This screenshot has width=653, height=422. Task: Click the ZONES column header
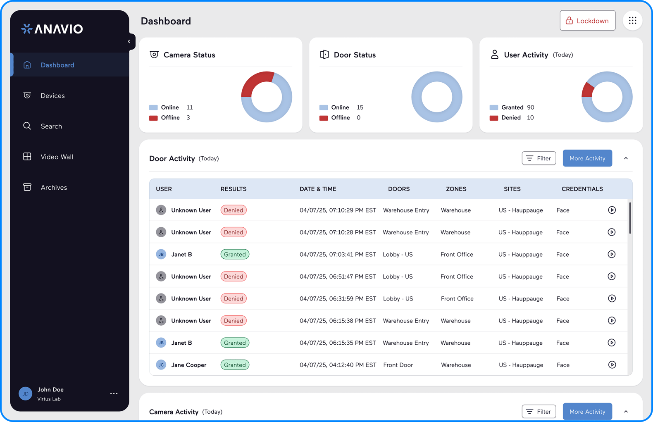(x=456, y=189)
